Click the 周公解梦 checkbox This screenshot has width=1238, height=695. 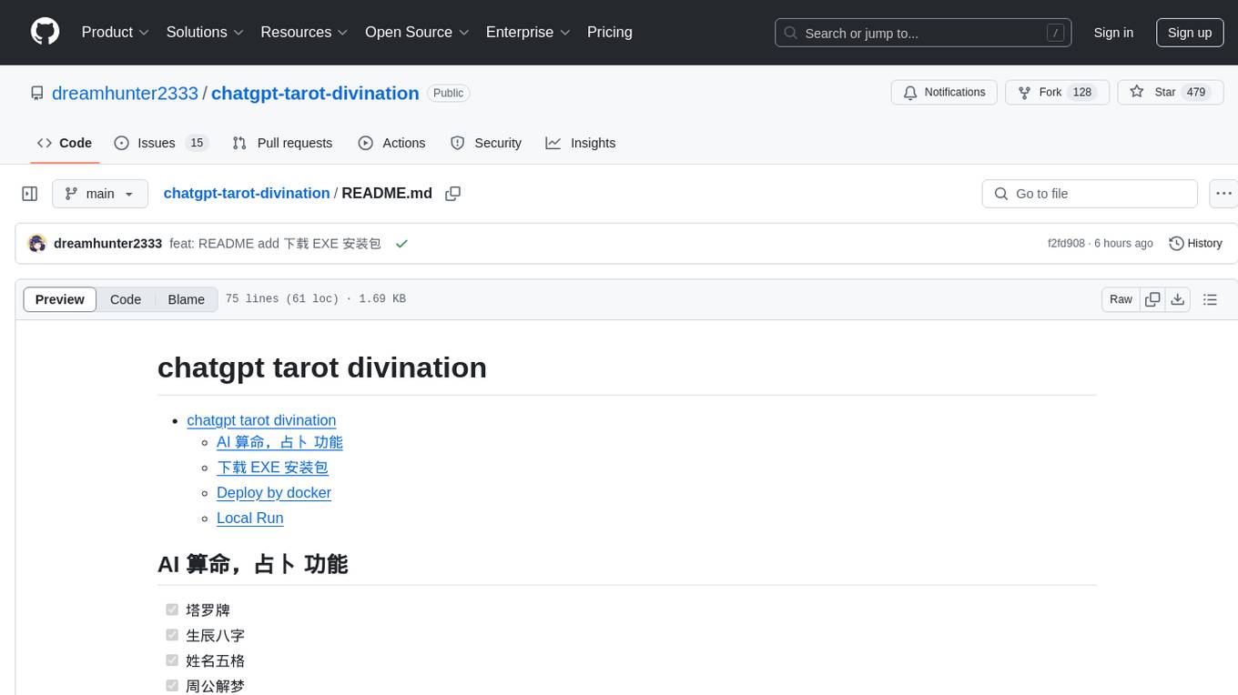[x=172, y=686]
